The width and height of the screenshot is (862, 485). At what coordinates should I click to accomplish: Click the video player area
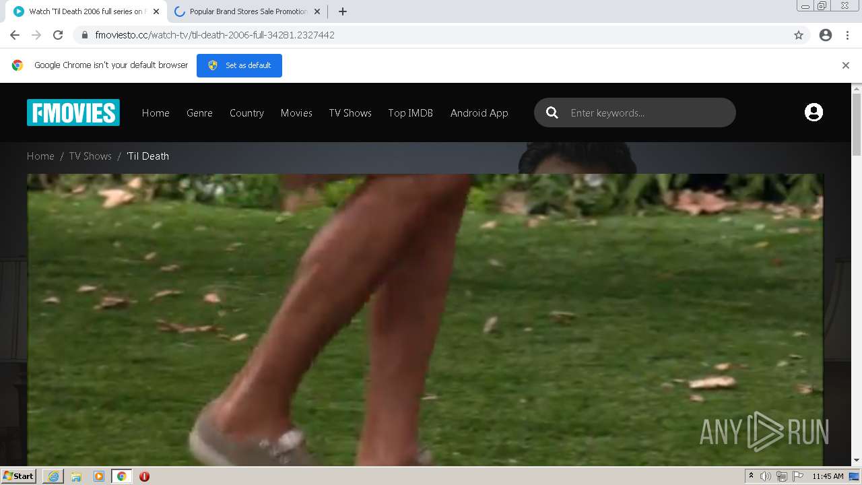(x=425, y=320)
